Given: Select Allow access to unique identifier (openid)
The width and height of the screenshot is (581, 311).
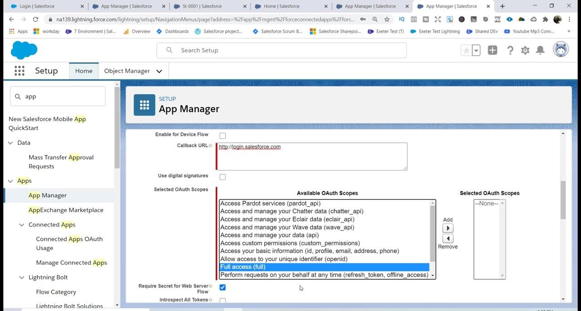Looking at the screenshot, I should click(x=324, y=259).
